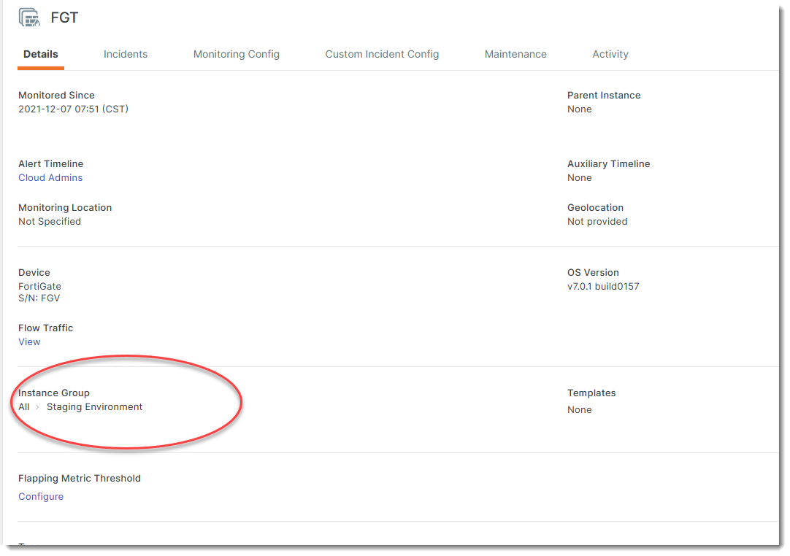This screenshot has height=556, width=790.
Task: Click the Flow Traffic label
Action: click(46, 328)
